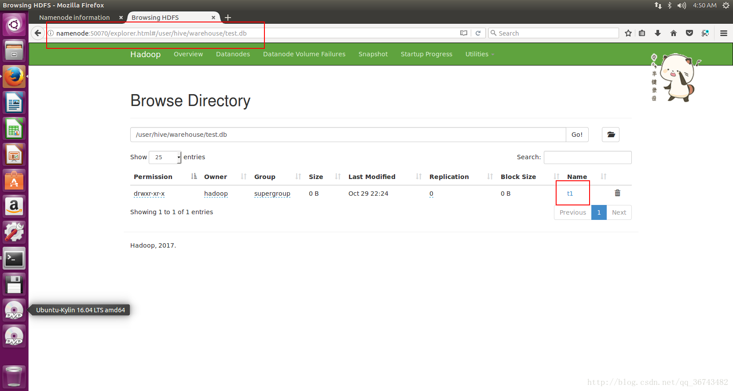Click the browser back arrow button
The image size is (733, 391).
[38, 33]
